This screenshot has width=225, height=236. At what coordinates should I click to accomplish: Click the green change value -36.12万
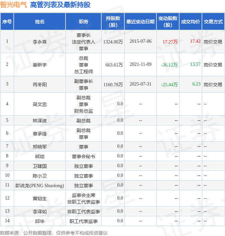[169, 65]
